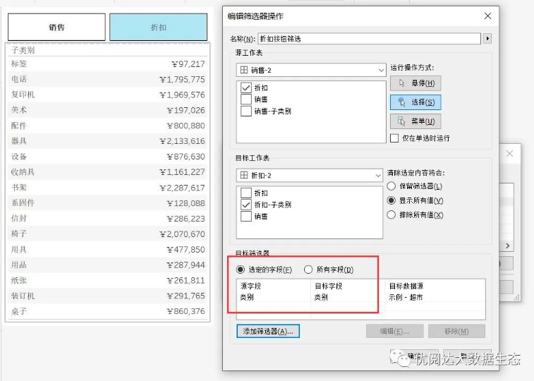534x381 pixels.
Task: Uncheck 折扣-子类别 in target sheets list
Action: [246, 205]
